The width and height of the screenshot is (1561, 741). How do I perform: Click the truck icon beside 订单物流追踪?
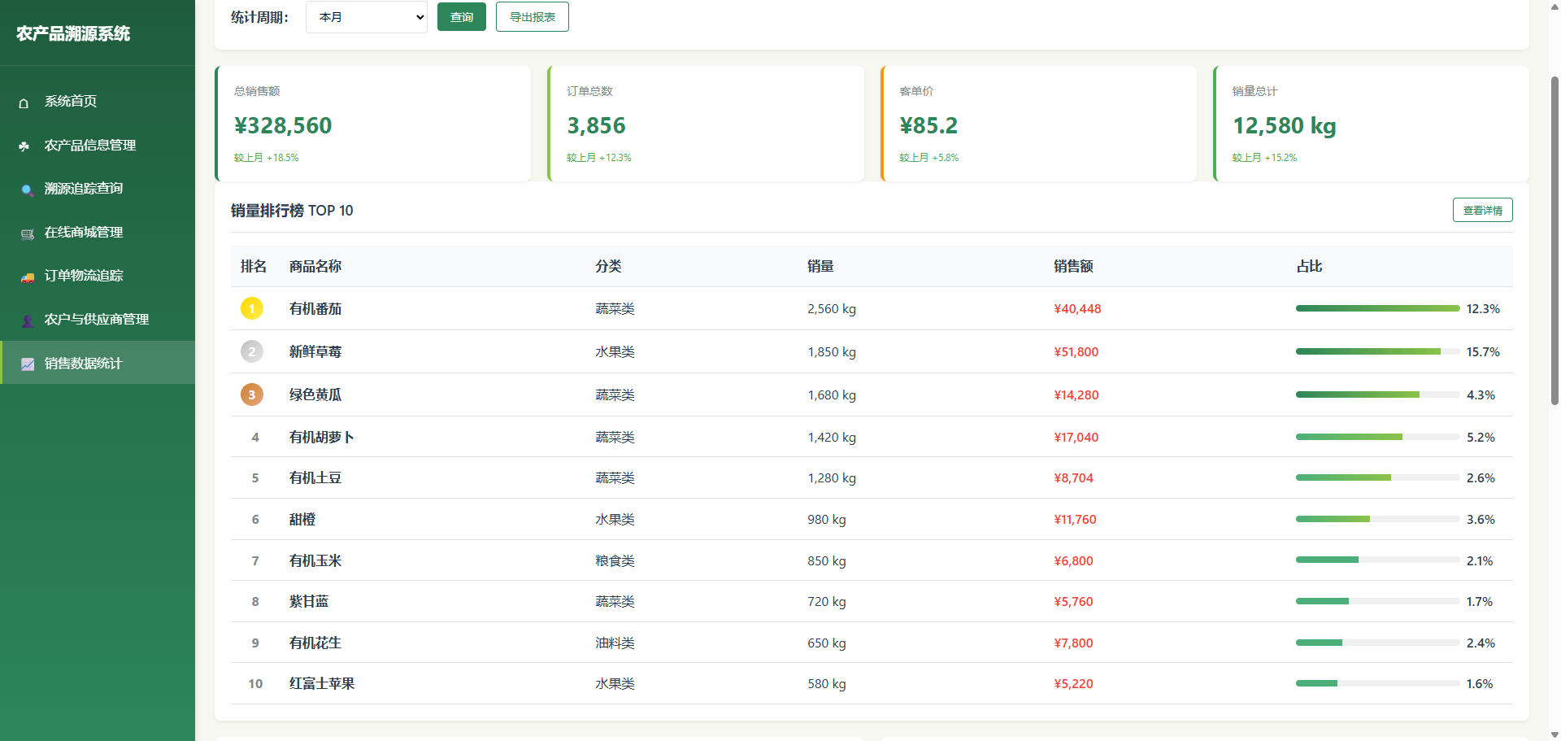[x=27, y=277]
